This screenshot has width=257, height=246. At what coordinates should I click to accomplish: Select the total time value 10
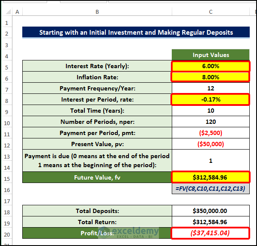coord(211,111)
